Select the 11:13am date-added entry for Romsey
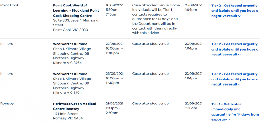Screen dimensions: 260x122 tap(191, 108)
